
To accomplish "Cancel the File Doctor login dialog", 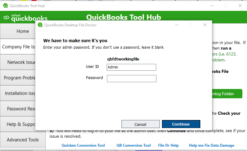I will coord(141,124).
